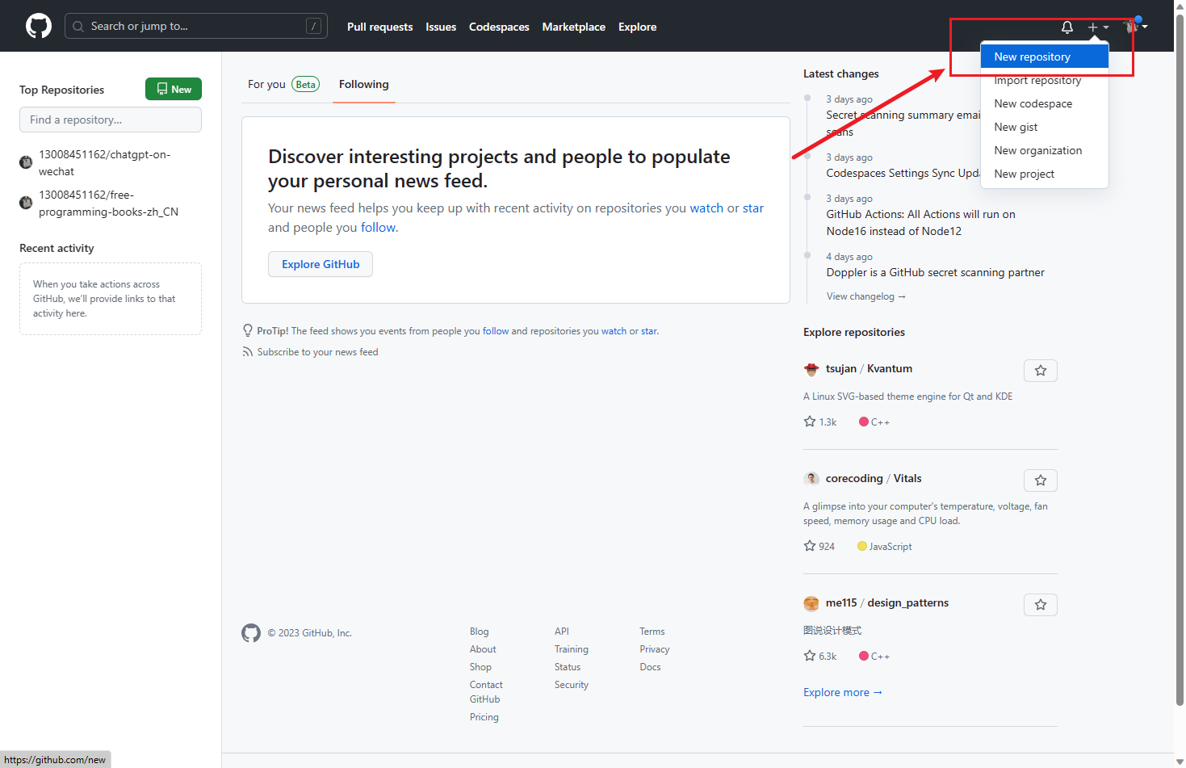Choose New codespace menu entry

[1044, 103]
